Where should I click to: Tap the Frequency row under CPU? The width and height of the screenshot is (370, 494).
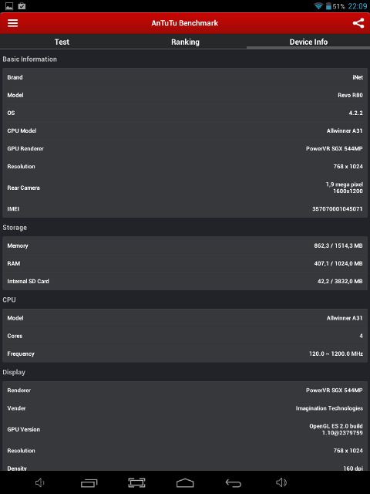click(x=185, y=354)
